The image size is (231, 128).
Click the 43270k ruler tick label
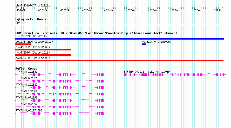(x=175, y=10)
